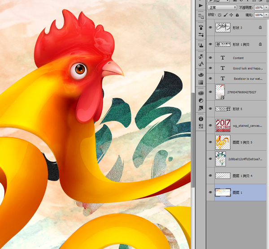269x249 pixels.
Task: Click the padlock on layer 形状 1 拷贝
Action: click(x=260, y=44)
